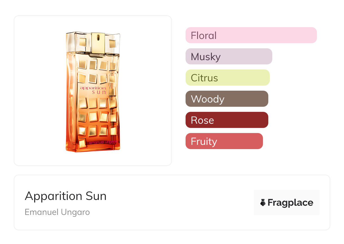Click the word 'apparition' printed on the bottle
344x244 pixels.
(93, 88)
